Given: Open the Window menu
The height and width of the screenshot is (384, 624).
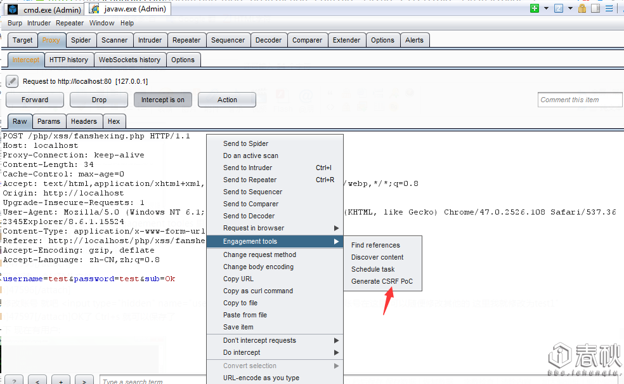Looking at the screenshot, I should pyautogui.click(x=101, y=23).
